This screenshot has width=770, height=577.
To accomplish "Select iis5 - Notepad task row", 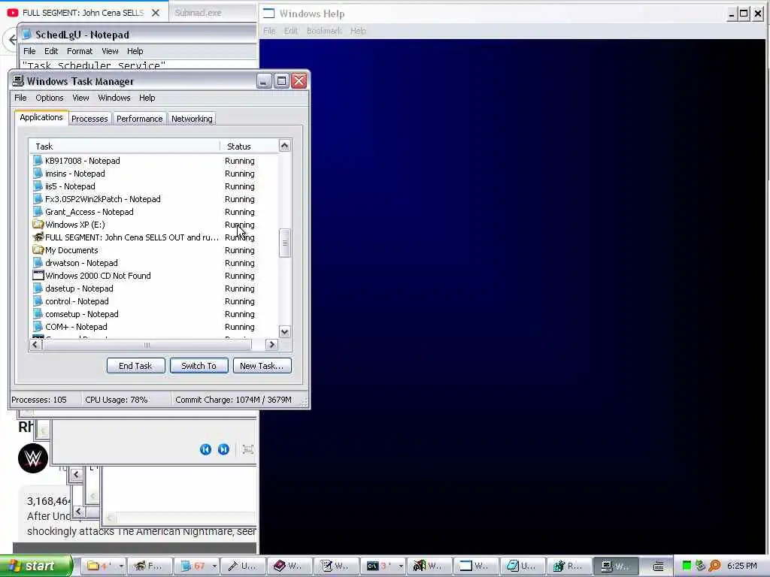I will (x=153, y=186).
